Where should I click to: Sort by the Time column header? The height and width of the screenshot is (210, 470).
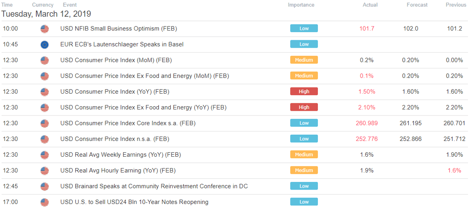pyautogui.click(x=7, y=5)
